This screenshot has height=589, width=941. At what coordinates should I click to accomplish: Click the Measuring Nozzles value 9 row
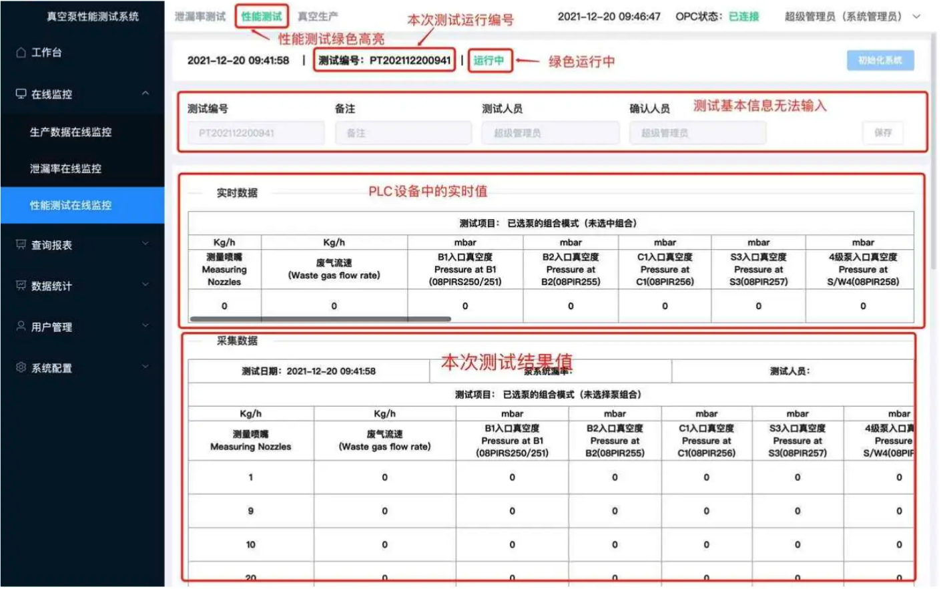[x=551, y=511]
